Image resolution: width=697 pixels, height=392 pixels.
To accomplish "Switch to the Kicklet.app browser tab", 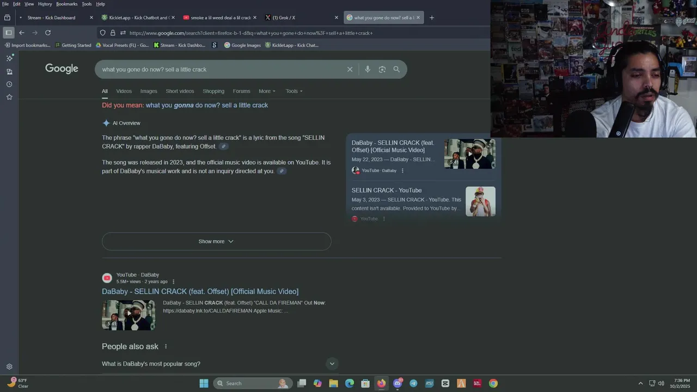I will coord(139,17).
